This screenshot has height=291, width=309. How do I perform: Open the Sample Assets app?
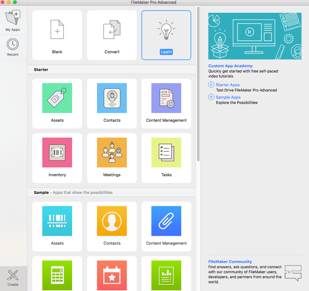(57, 226)
